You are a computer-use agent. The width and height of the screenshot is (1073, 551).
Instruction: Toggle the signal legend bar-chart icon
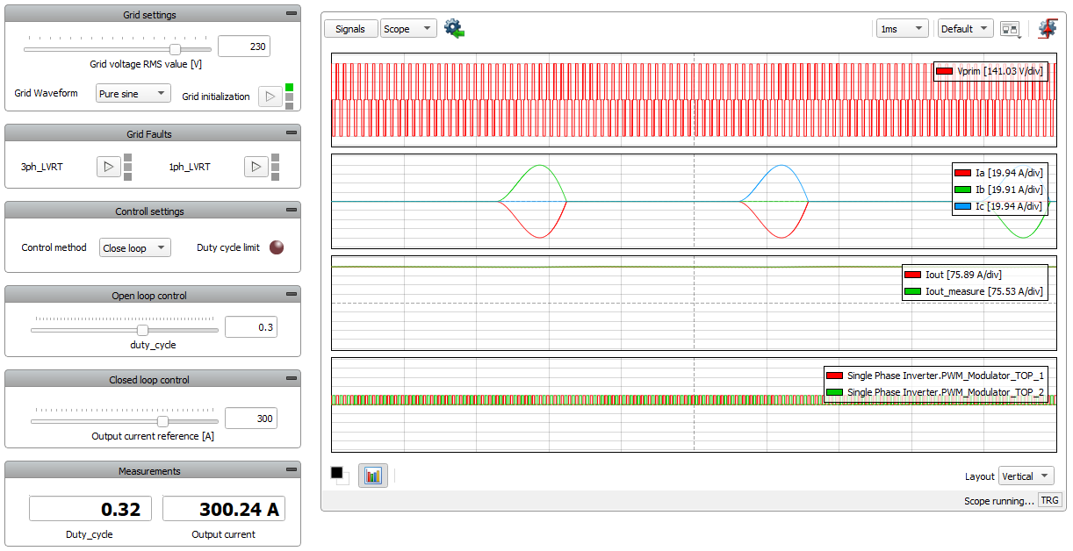(373, 476)
